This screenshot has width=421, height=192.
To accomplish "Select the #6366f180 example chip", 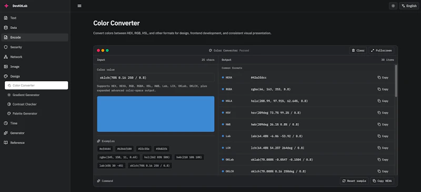I will tap(125, 149).
